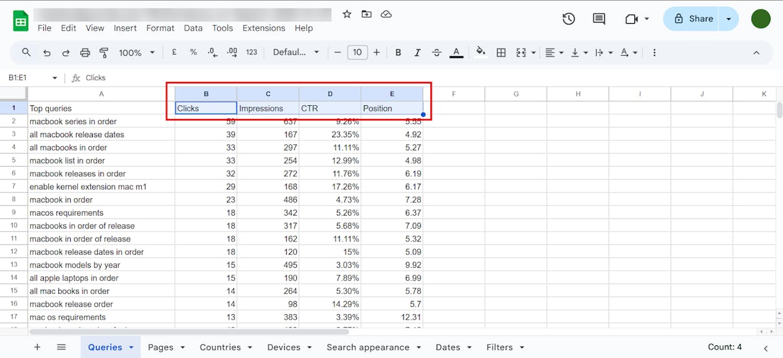The width and height of the screenshot is (783, 358).
Task: Open the name box dropdown arrow
Action: (x=55, y=78)
